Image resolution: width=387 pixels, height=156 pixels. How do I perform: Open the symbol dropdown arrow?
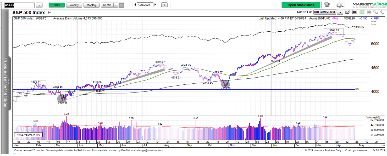pos(39,5)
